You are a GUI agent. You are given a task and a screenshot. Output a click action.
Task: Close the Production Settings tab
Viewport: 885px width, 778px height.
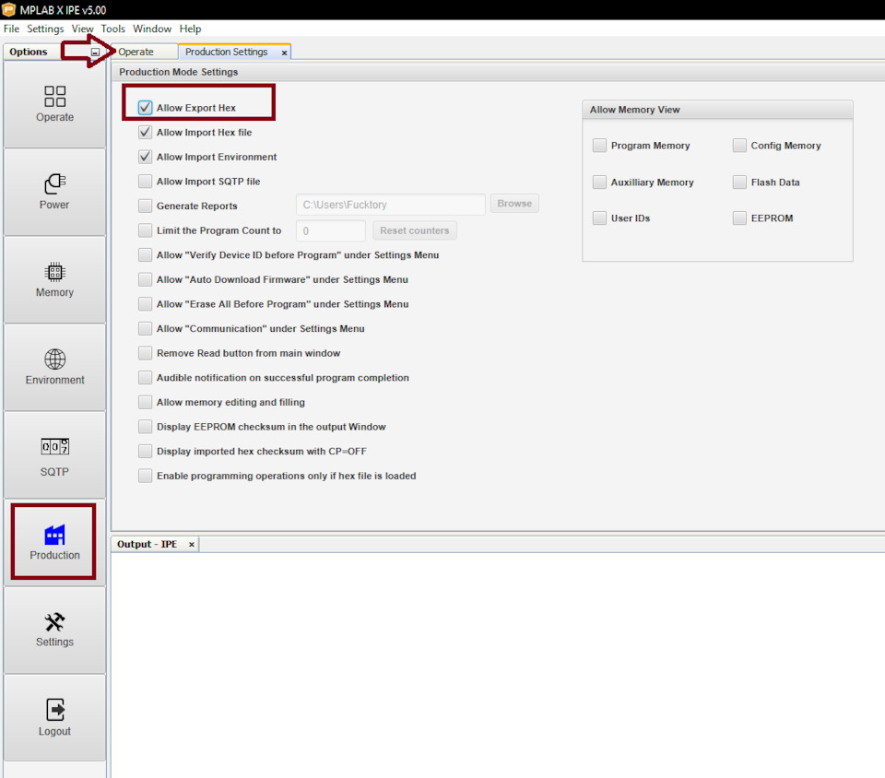pos(284,53)
